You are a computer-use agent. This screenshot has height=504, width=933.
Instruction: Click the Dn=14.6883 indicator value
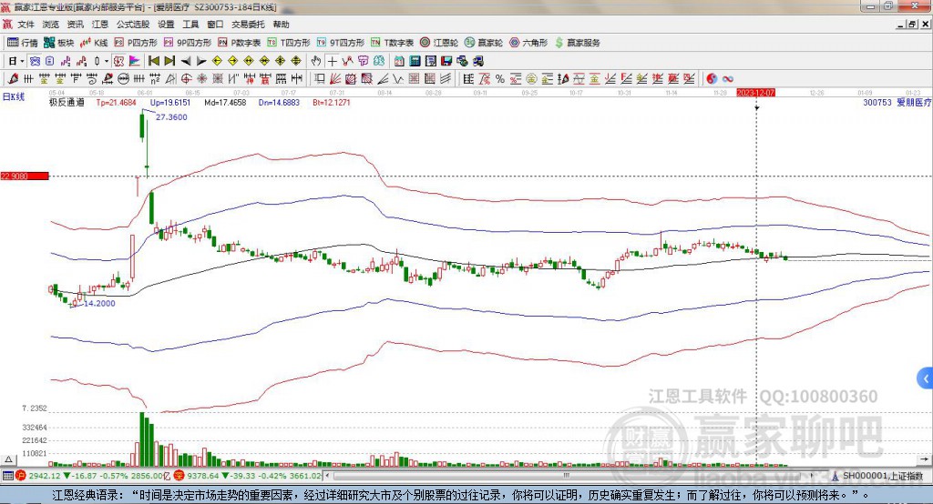(x=279, y=103)
